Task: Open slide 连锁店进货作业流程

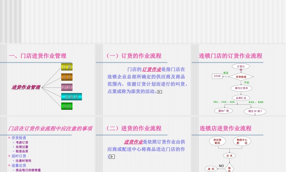Action: [239, 144]
